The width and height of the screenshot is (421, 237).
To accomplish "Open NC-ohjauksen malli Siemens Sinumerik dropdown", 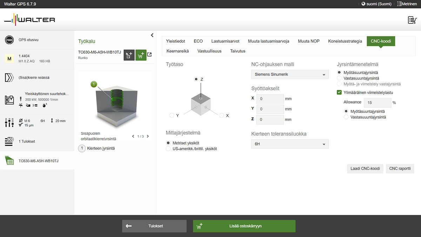I will click(290, 74).
